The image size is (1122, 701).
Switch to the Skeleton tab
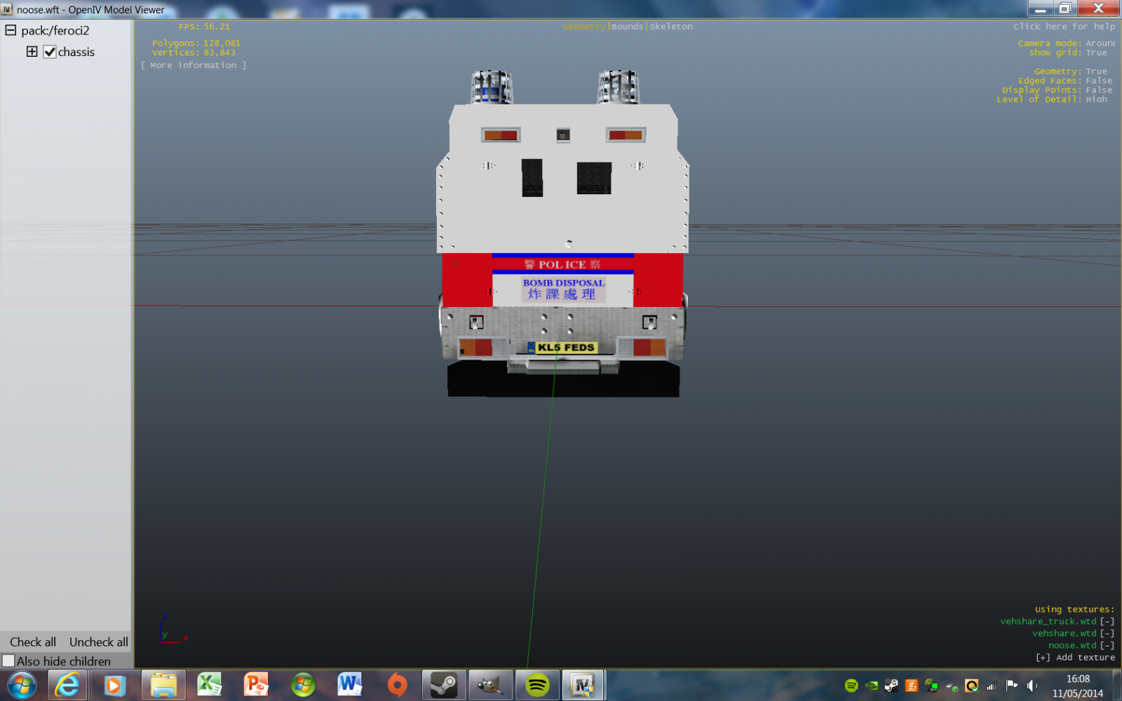tap(671, 27)
